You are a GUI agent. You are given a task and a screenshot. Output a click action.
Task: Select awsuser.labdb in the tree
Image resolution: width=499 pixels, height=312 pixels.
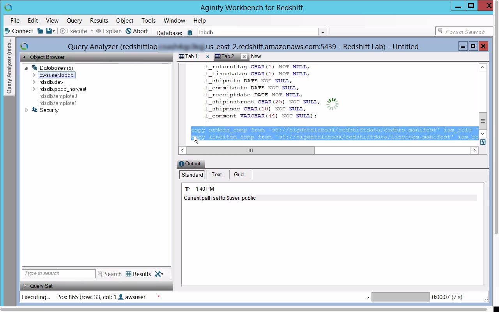point(57,75)
